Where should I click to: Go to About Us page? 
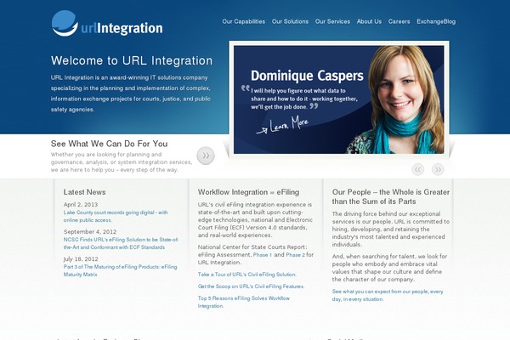369,21
